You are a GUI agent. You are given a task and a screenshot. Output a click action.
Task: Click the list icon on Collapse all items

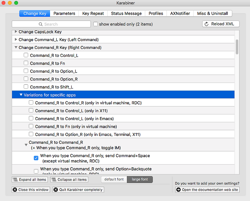(x=54, y=179)
